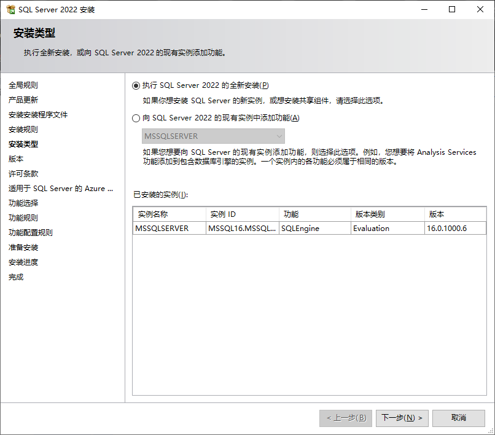The image size is (495, 435).
Task: Click the SQL Server setup title bar icon
Action: click(10, 10)
